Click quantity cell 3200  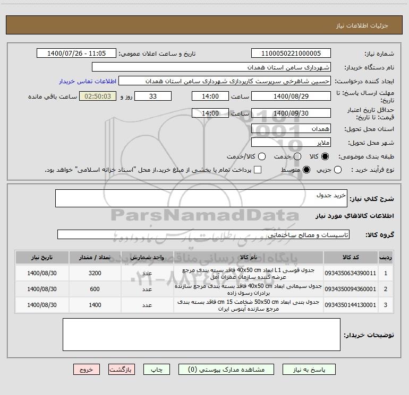click(95, 273)
